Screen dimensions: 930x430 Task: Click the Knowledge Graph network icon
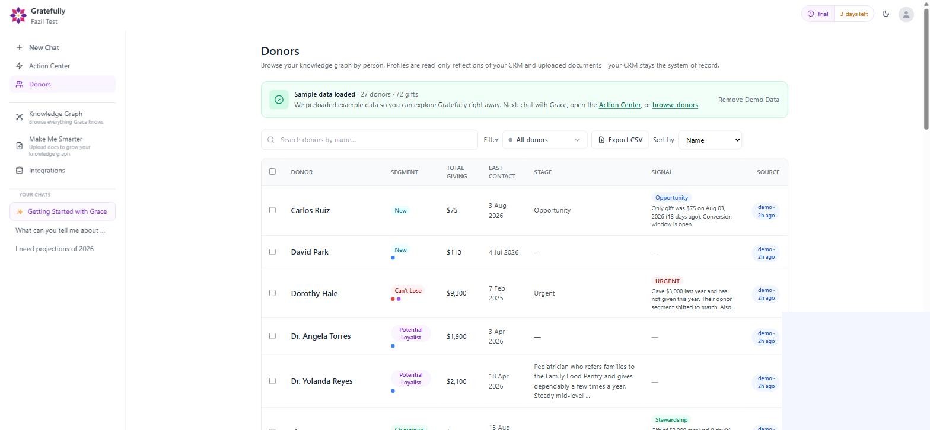(x=20, y=117)
